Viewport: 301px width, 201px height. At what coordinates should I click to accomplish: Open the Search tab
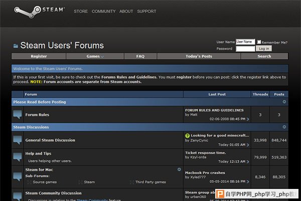coord(264,56)
